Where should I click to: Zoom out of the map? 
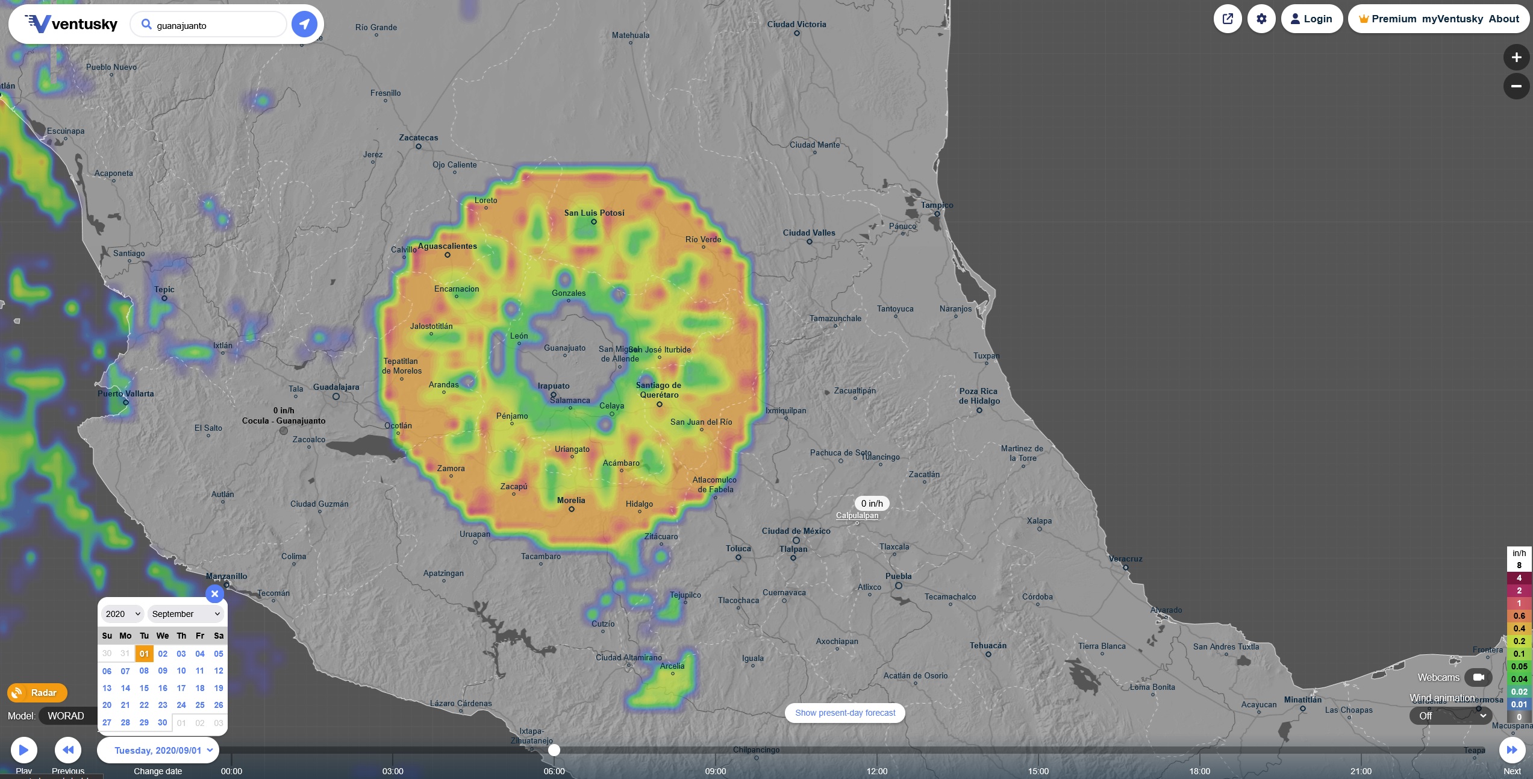1516,86
